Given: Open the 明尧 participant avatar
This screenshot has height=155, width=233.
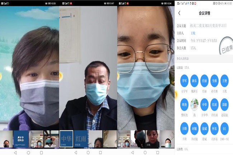Looking at the screenshot, I should [184, 105].
